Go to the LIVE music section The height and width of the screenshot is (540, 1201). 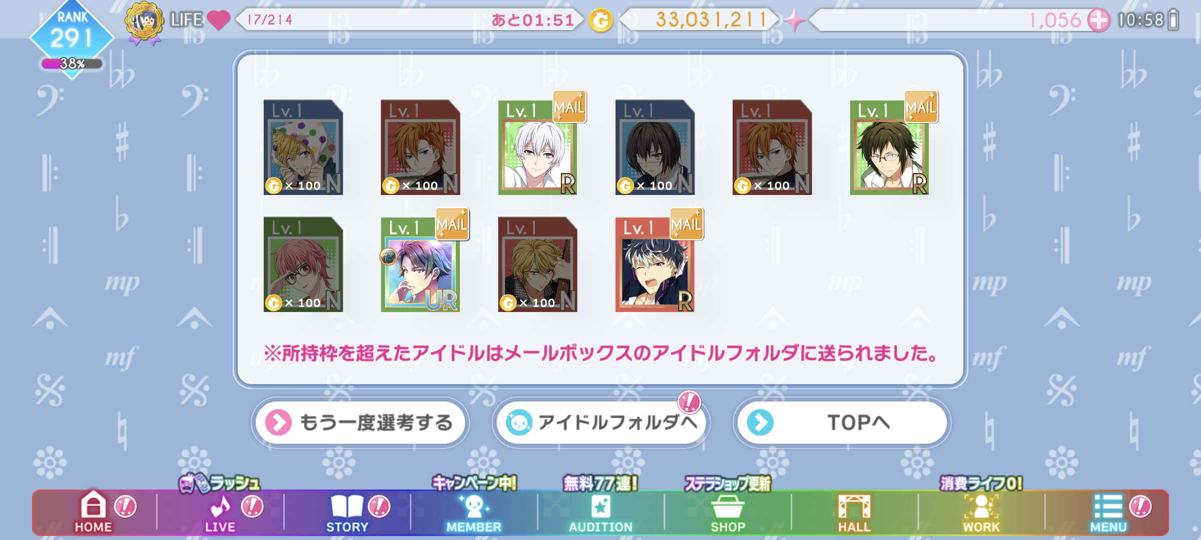click(220, 512)
